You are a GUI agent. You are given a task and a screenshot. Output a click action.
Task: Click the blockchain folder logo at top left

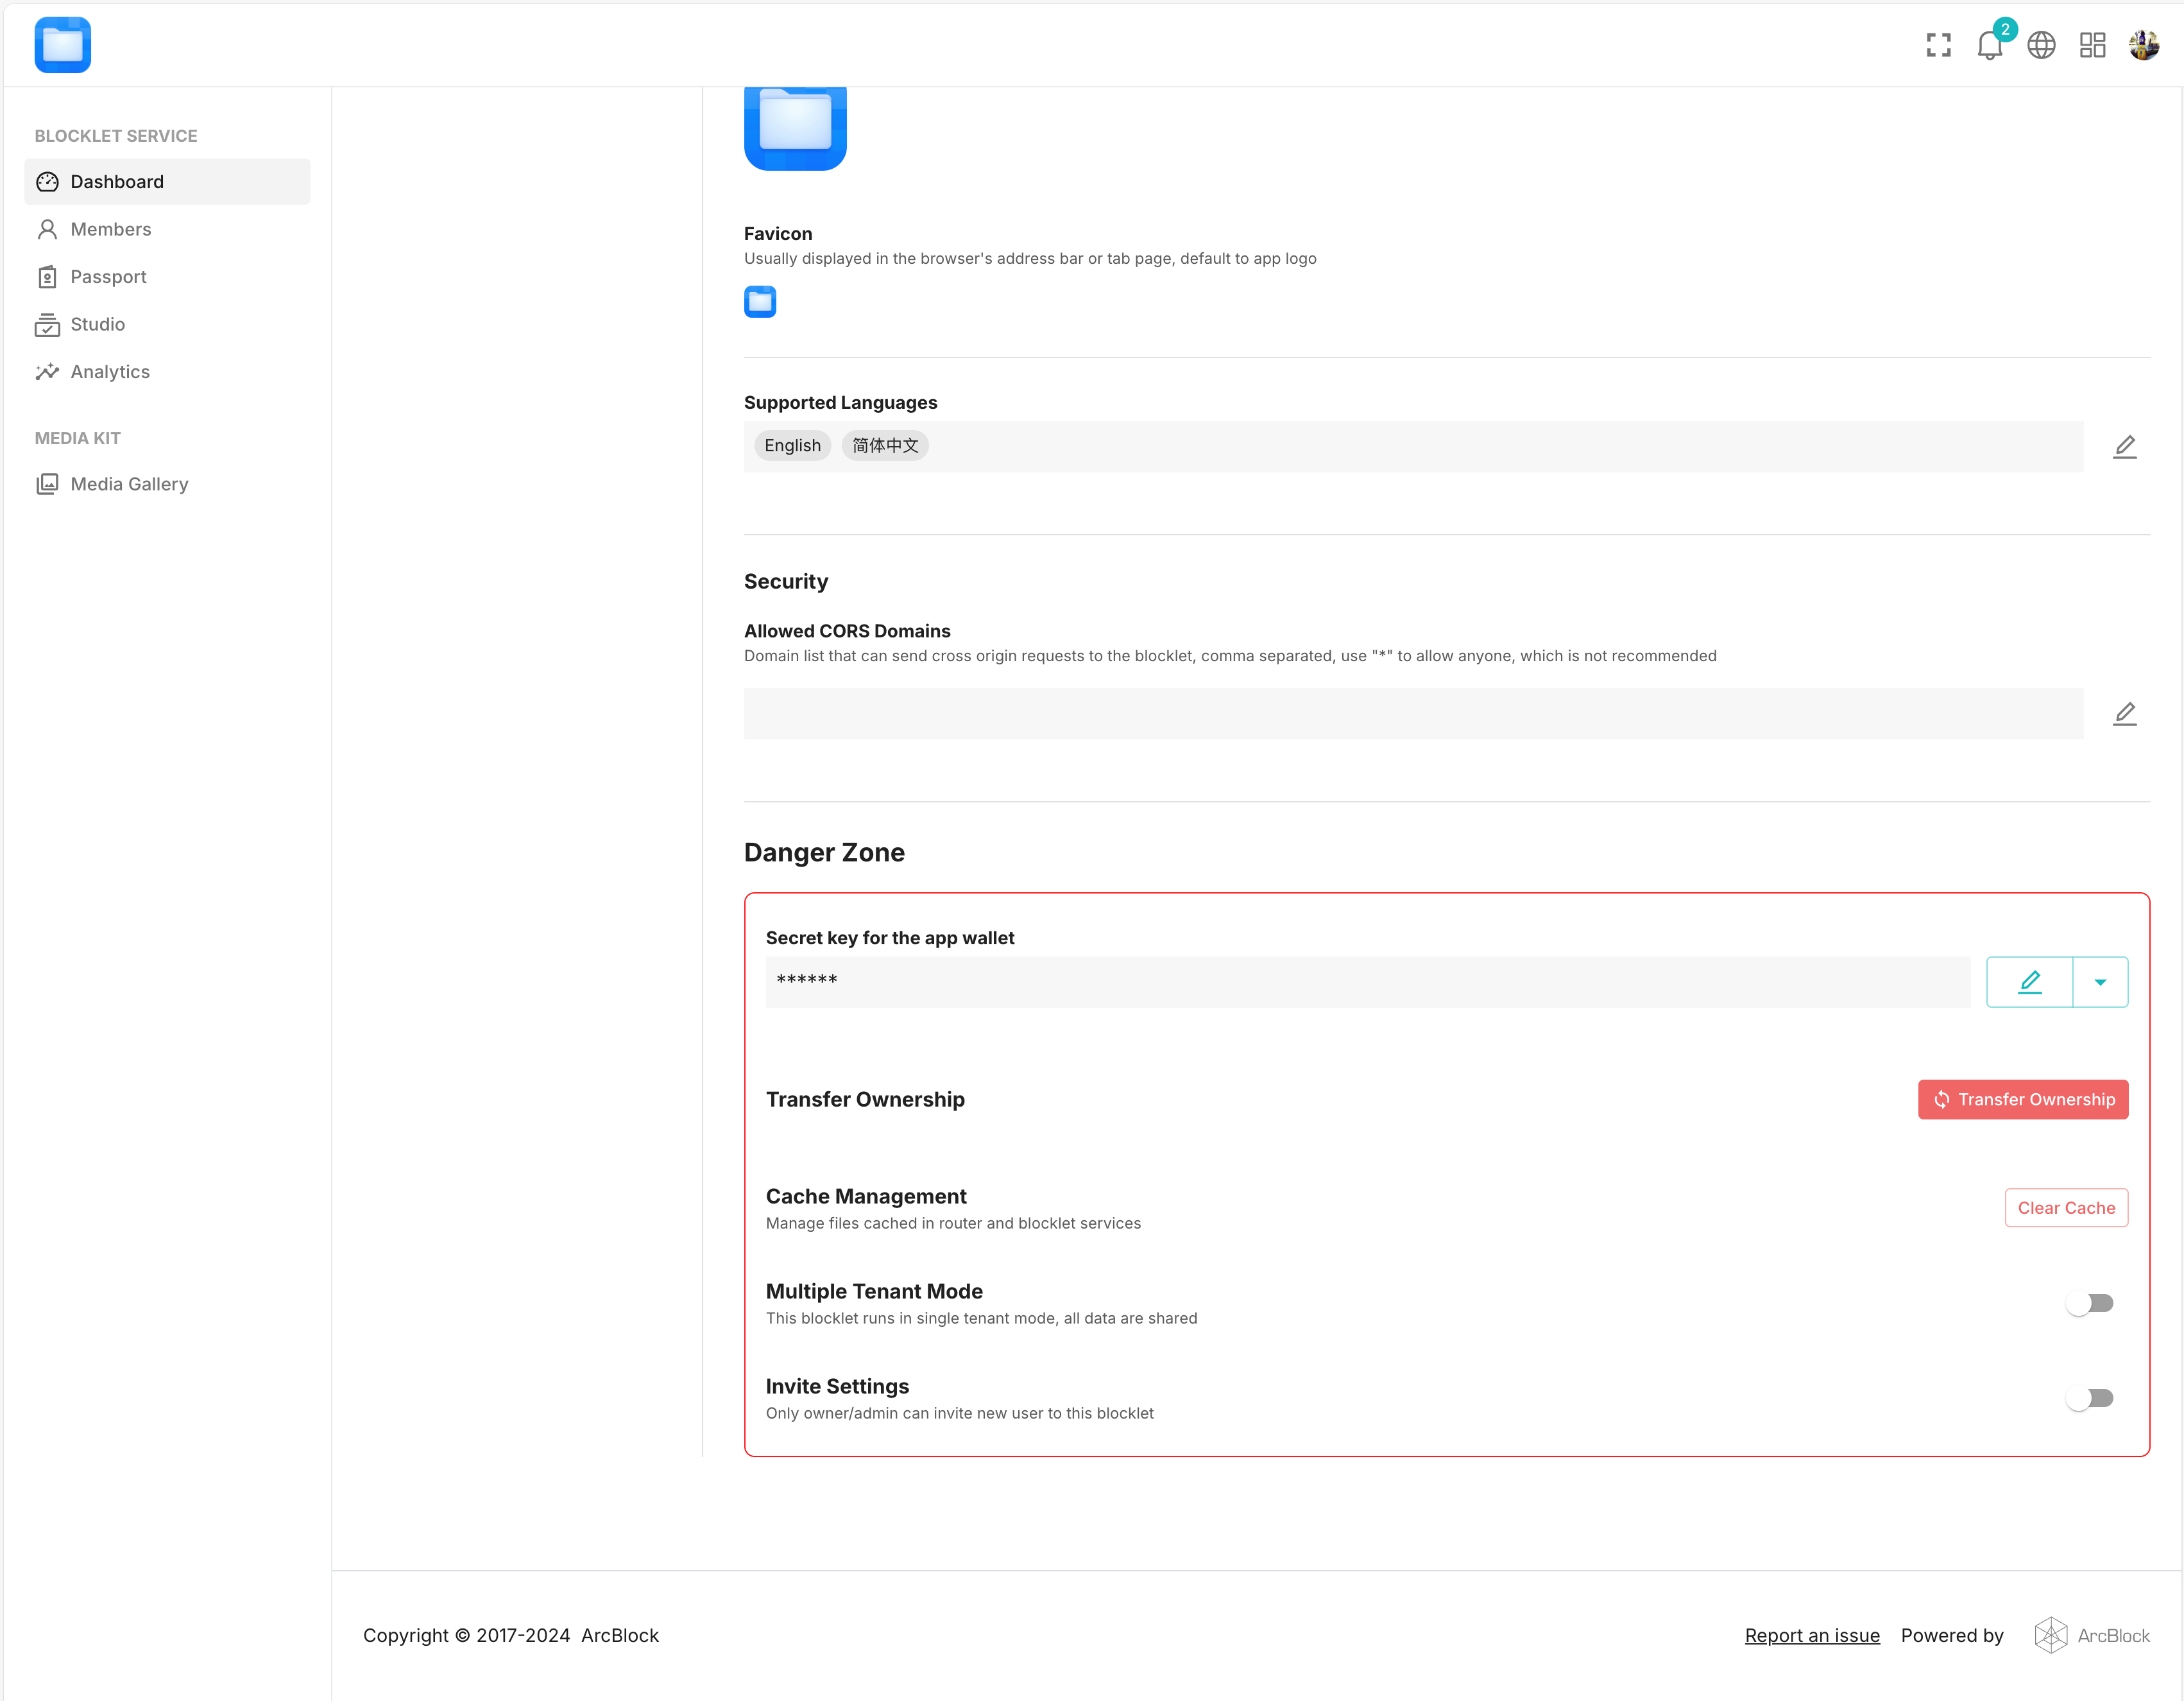[63, 45]
